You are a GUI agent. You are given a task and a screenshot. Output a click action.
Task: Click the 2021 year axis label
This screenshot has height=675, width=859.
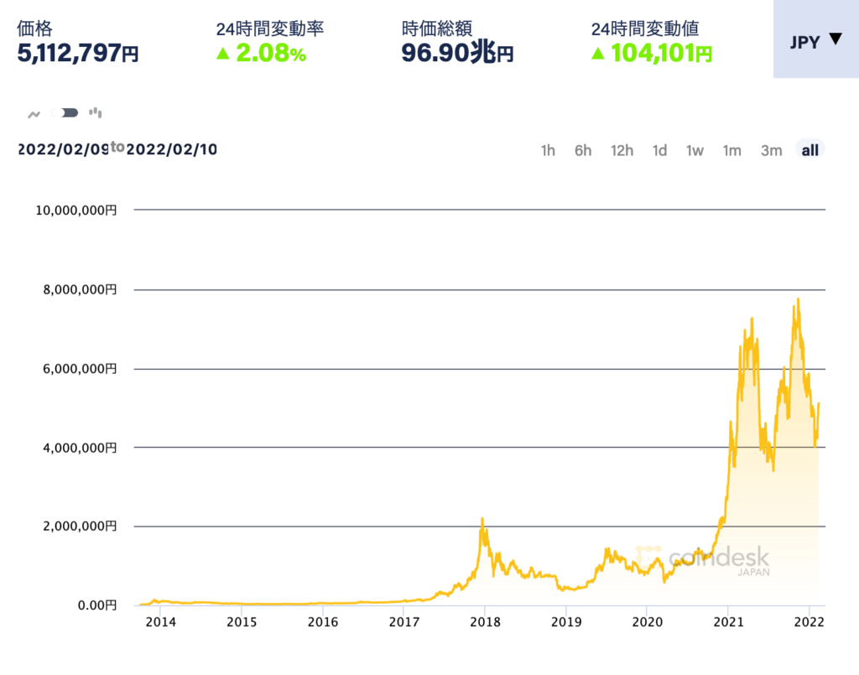pyautogui.click(x=728, y=622)
